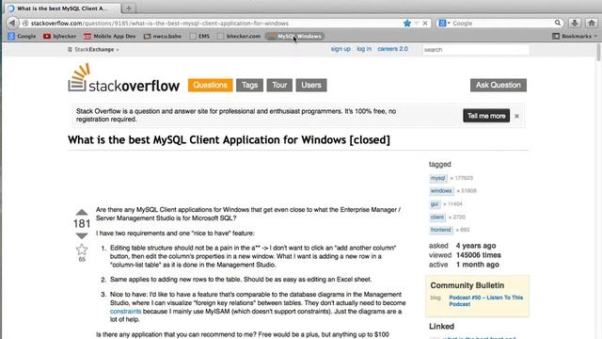
Task: Click the Linked section heading
Action: 441,327
